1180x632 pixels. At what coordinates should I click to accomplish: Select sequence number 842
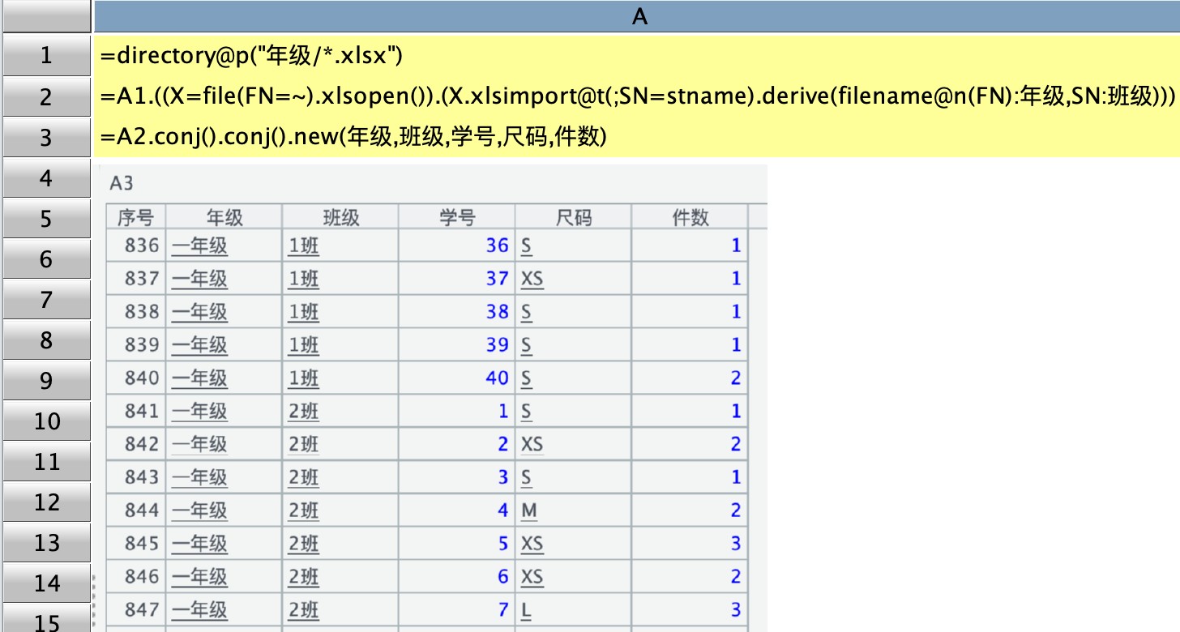[x=142, y=444]
